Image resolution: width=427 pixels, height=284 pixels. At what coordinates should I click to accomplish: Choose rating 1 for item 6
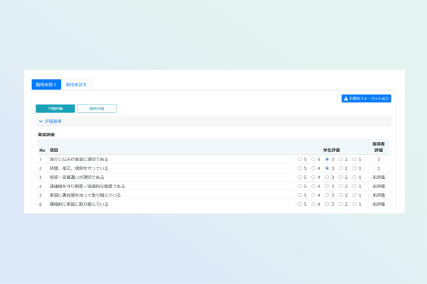(354, 204)
